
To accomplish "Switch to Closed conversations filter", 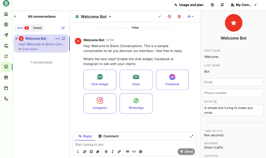I will tap(37, 28).
